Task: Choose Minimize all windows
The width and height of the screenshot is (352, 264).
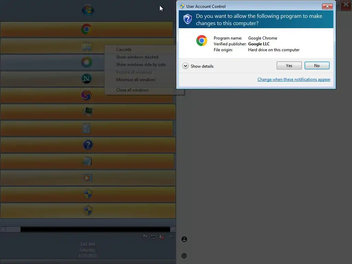Action: 135,80
